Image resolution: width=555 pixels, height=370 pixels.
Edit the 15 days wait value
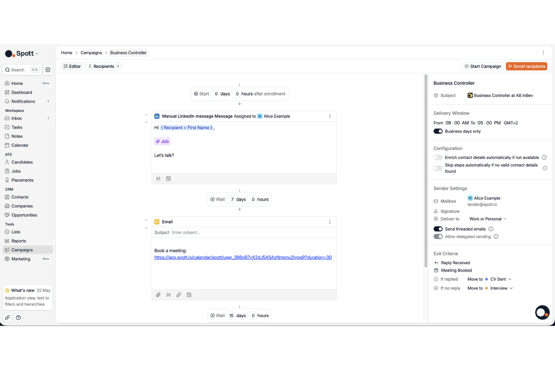coord(231,316)
